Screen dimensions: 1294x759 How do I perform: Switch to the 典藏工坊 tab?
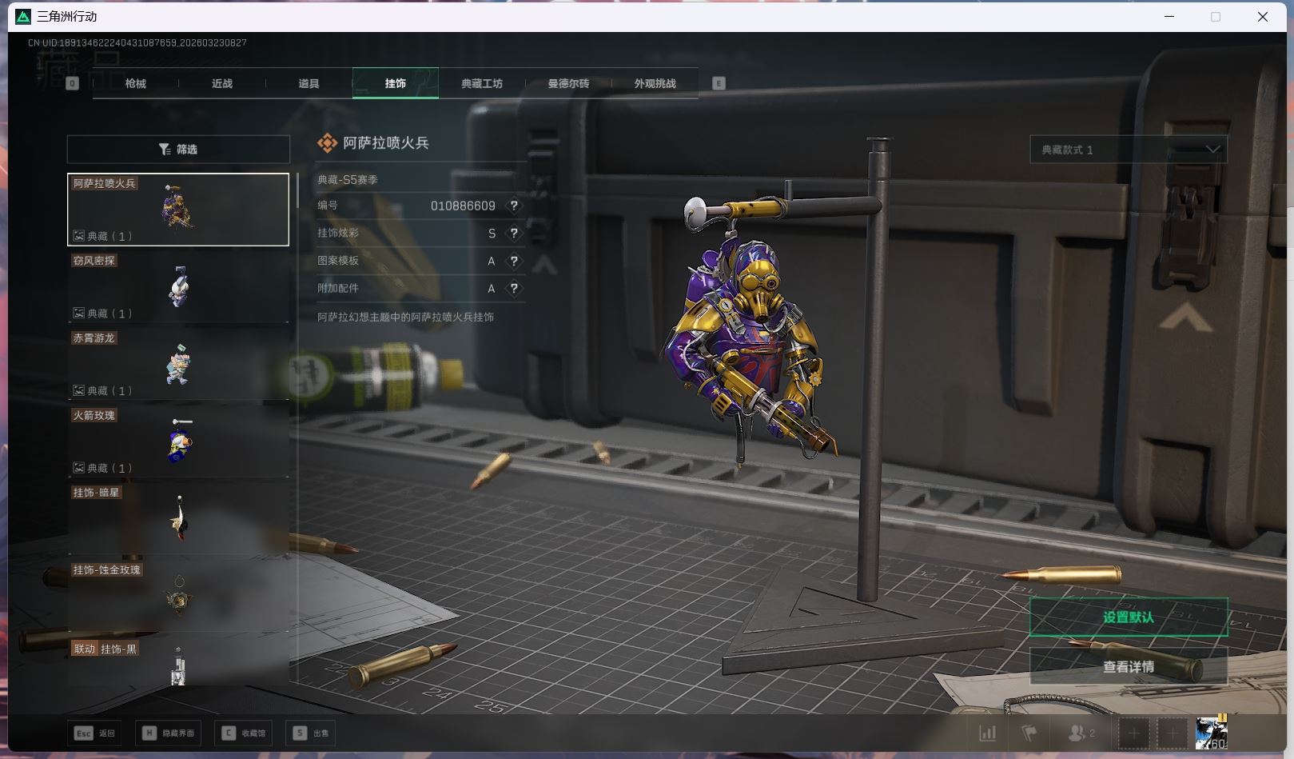(x=482, y=83)
